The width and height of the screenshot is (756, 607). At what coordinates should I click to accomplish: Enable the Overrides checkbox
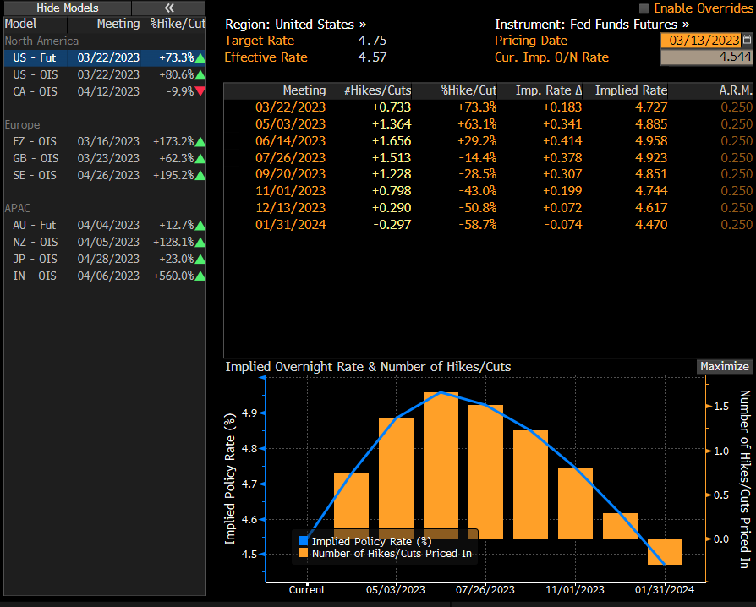click(x=644, y=8)
